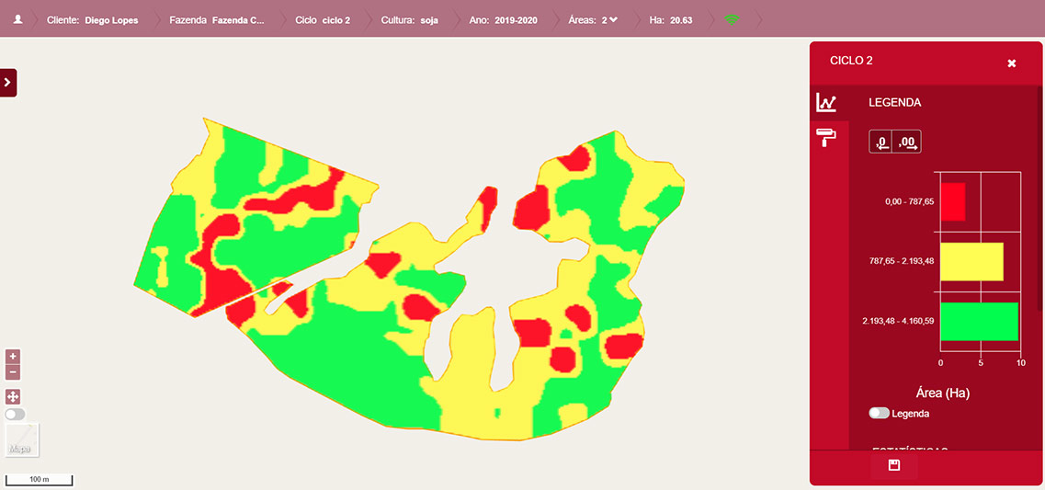Open the chart statistics panel icon
This screenshot has width=1045, height=490.
(826, 103)
